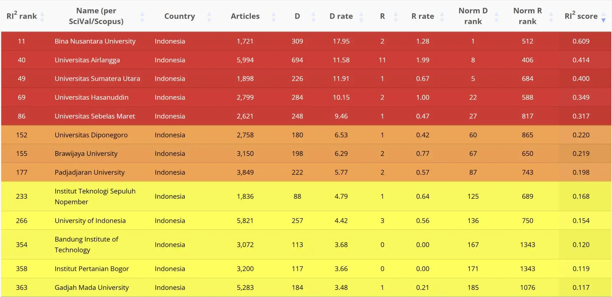Click D value 309

tap(297, 41)
